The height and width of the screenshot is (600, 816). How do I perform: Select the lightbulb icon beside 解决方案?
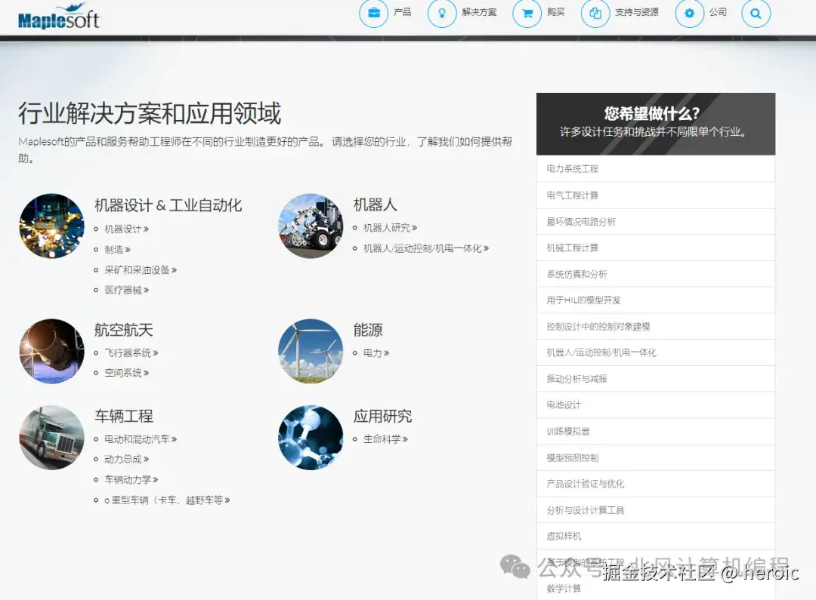[441, 13]
